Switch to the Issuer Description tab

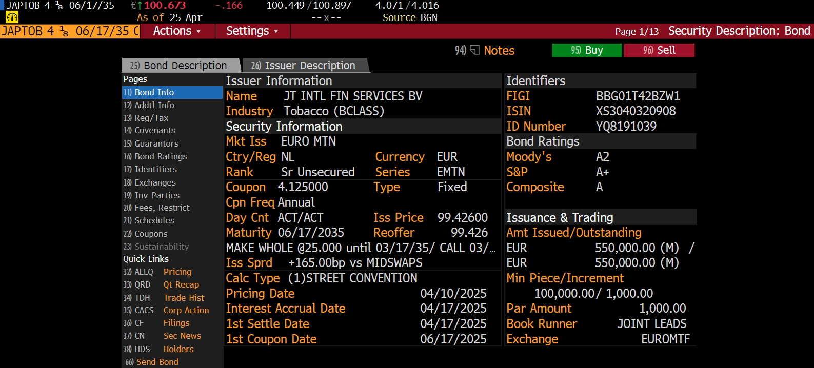(306, 66)
